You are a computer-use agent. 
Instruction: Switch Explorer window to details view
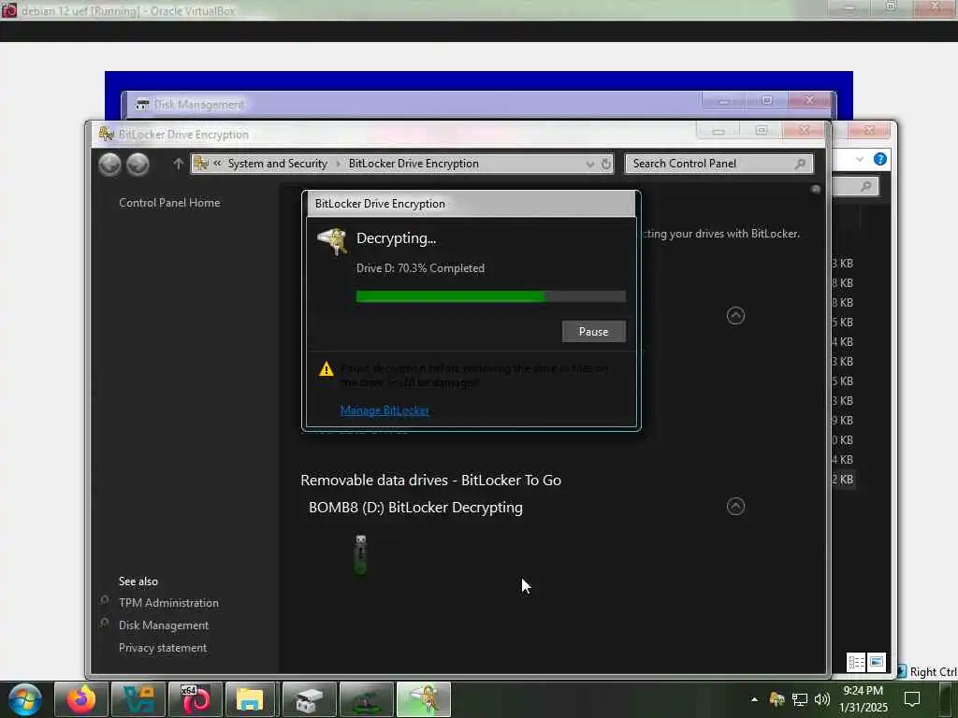pyautogui.click(x=856, y=662)
